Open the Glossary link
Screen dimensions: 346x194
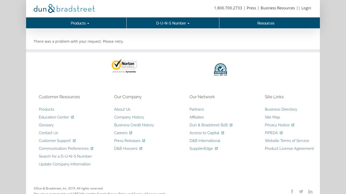(x=46, y=125)
